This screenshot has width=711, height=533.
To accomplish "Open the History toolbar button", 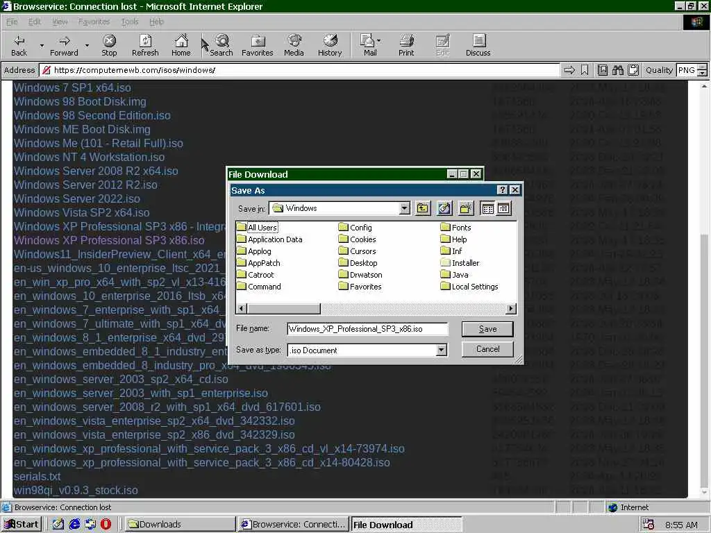I will (x=330, y=45).
